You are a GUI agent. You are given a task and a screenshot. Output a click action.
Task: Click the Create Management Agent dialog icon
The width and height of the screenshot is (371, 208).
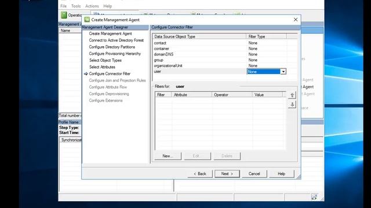(x=87, y=20)
